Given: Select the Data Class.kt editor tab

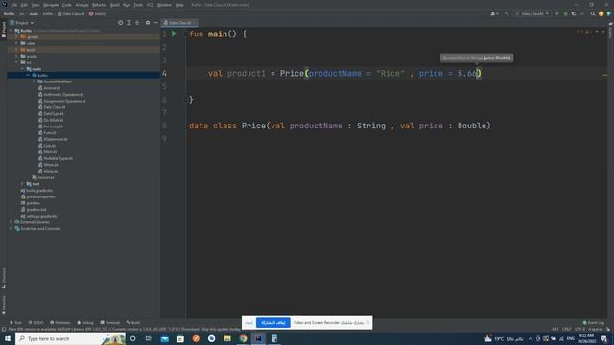Looking at the screenshot, I should click(x=179, y=23).
